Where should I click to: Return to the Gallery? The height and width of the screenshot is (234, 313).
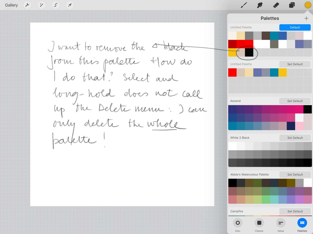pyautogui.click(x=11, y=5)
